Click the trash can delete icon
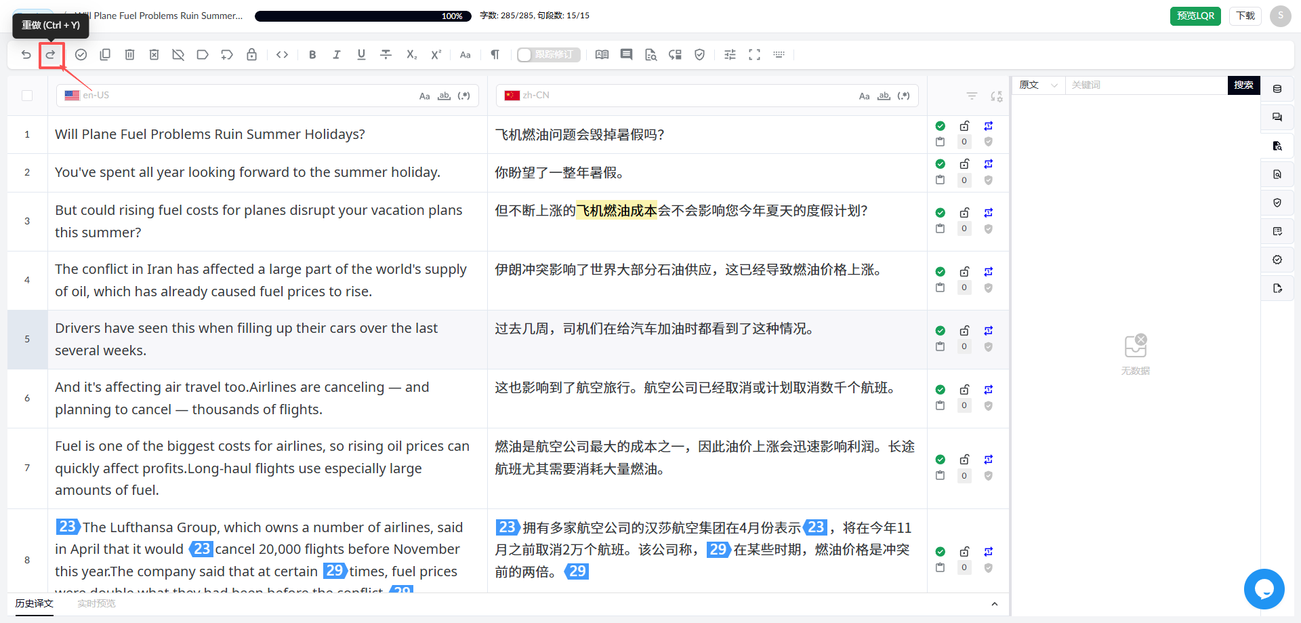Screen dimensions: 1301x623 point(129,55)
